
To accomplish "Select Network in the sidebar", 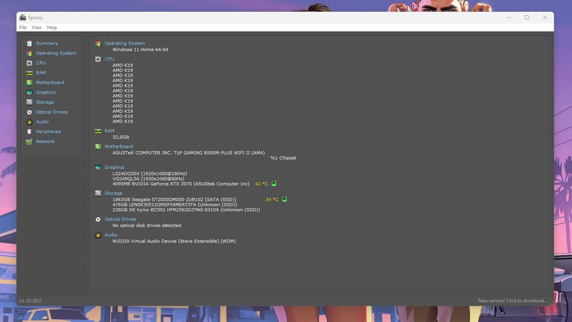I will [45, 142].
